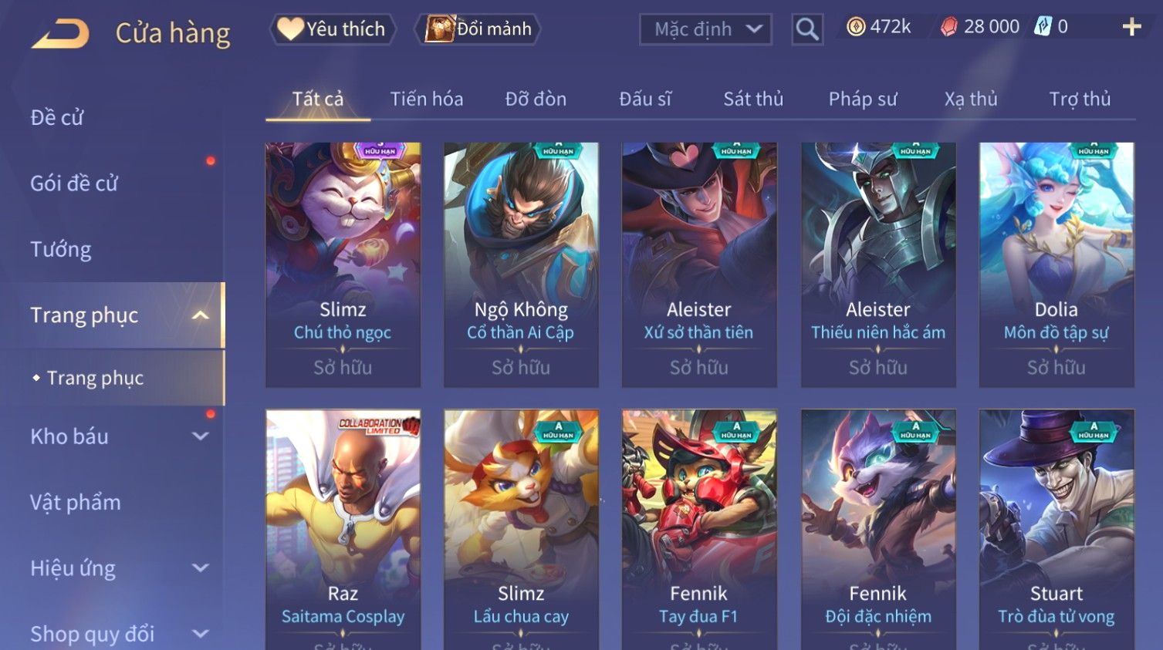Select the Raz Saitama Cosplay skin card
1163x650 pixels.
pyautogui.click(x=343, y=530)
